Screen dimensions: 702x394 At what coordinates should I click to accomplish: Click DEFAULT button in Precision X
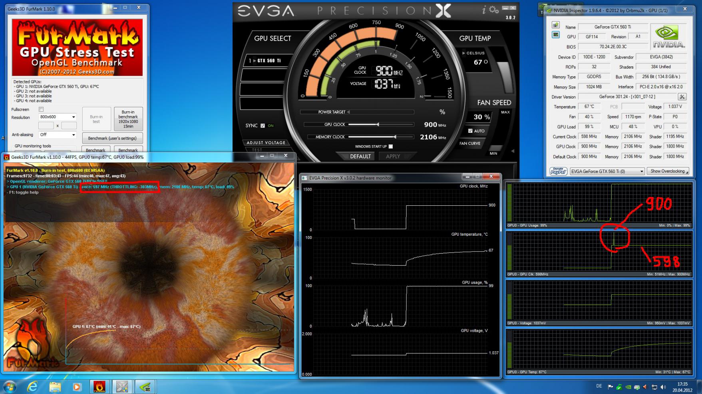[x=358, y=156]
